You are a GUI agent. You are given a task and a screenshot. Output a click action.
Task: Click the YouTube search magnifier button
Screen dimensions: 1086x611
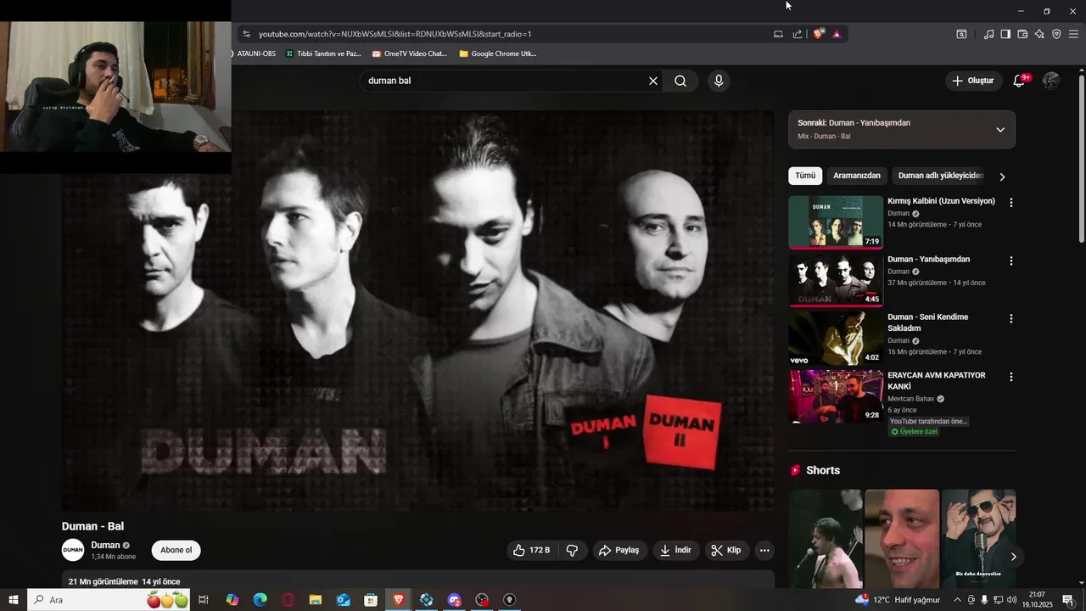click(680, 81)
